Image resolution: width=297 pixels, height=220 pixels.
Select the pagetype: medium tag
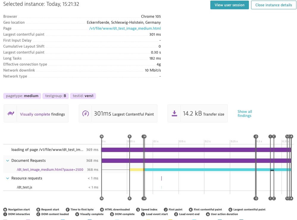(x=22, y=96)
